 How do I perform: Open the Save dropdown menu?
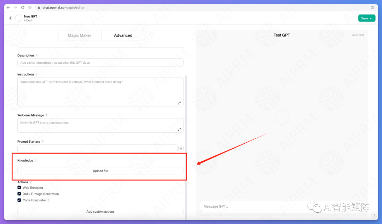pos(367,18)
